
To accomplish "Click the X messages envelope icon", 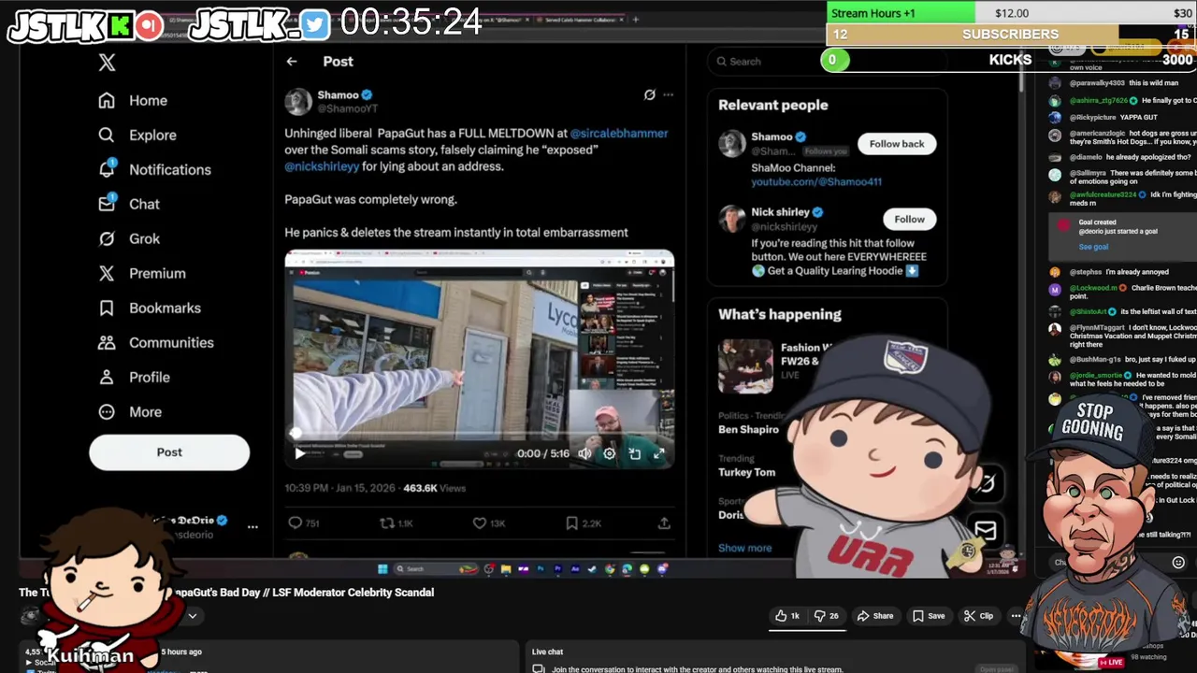I will 986,531.
